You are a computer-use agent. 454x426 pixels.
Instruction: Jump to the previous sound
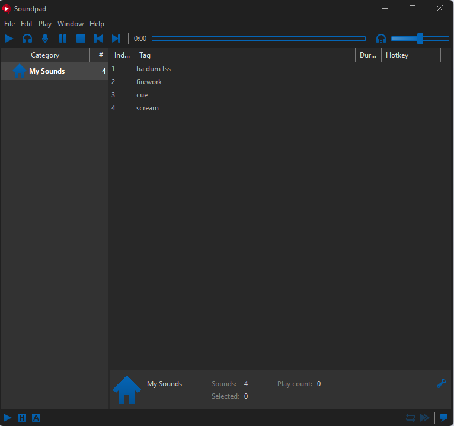[98, 39]
